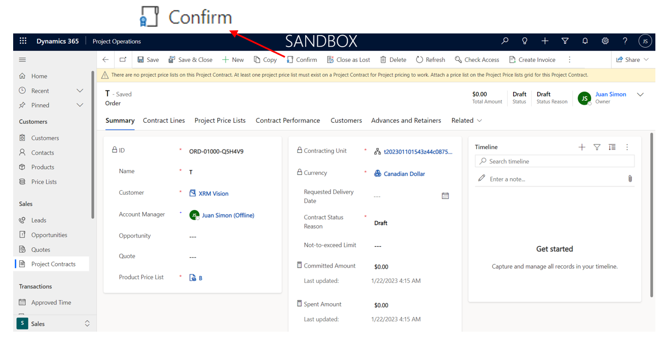Add a timeline record with plus

(582, 147)
